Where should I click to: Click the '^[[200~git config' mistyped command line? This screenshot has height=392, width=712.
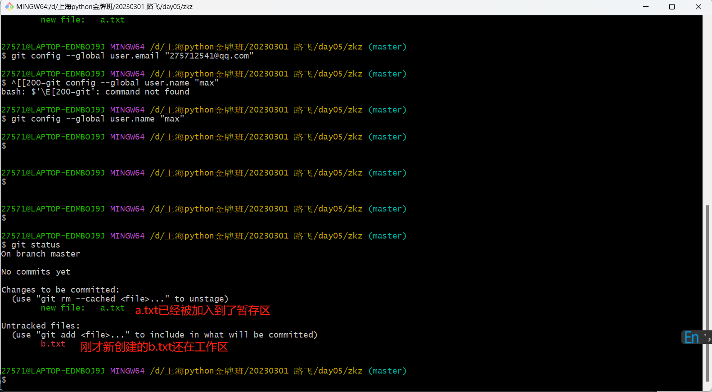coord(110,83)
